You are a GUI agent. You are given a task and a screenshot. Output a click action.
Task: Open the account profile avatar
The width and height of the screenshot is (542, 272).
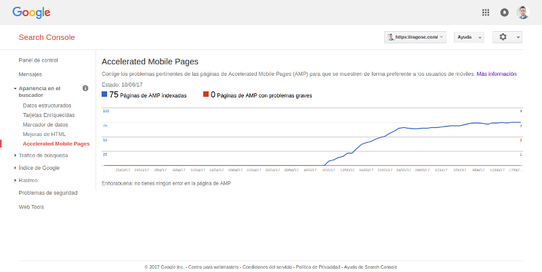(523, 12)
